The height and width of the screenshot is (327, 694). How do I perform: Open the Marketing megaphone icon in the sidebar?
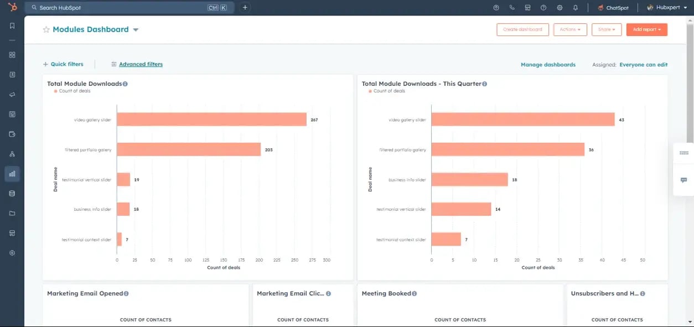pos(12,95)
